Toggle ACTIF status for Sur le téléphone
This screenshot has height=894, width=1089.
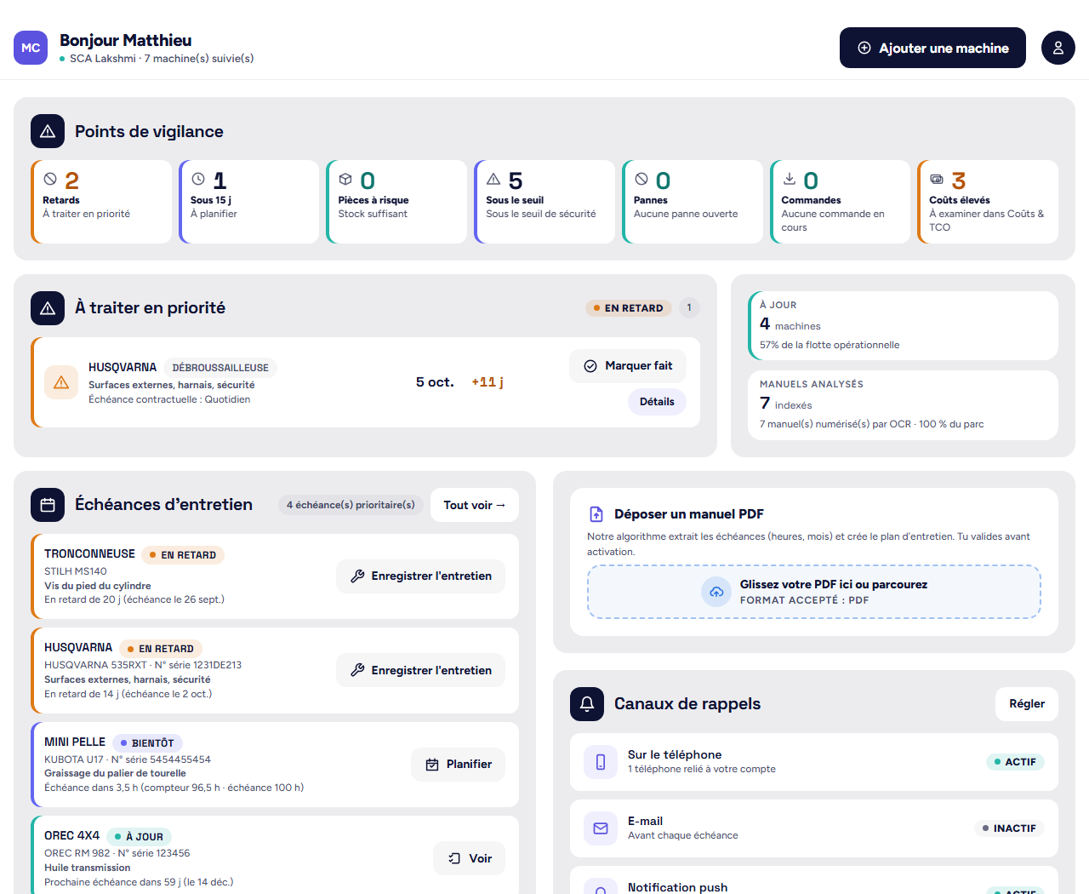click(x=1015, y=762)
